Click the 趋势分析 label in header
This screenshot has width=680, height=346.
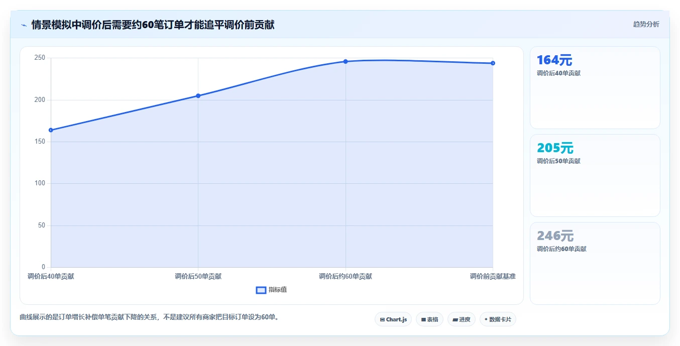pyautogui.click(x=646, y=24)
